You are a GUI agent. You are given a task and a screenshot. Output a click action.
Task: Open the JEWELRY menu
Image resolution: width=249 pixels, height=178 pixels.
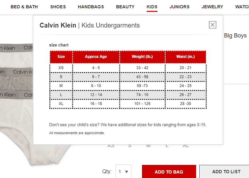pos(212,7)
